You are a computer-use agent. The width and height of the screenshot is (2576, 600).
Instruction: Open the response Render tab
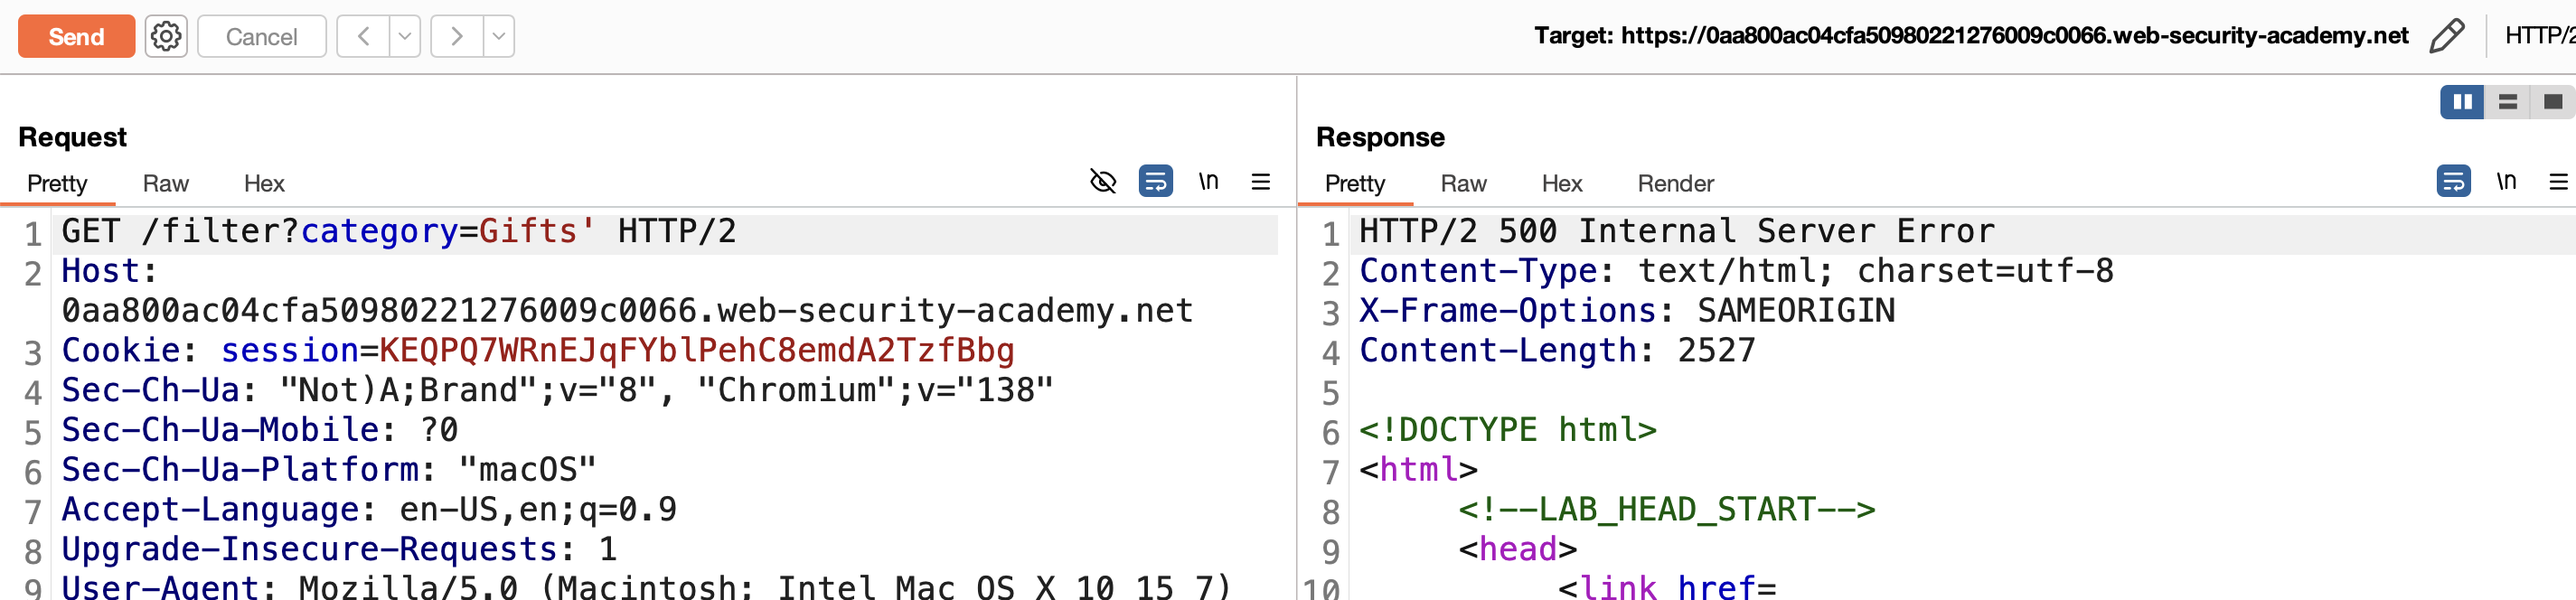click(1676, 183)
